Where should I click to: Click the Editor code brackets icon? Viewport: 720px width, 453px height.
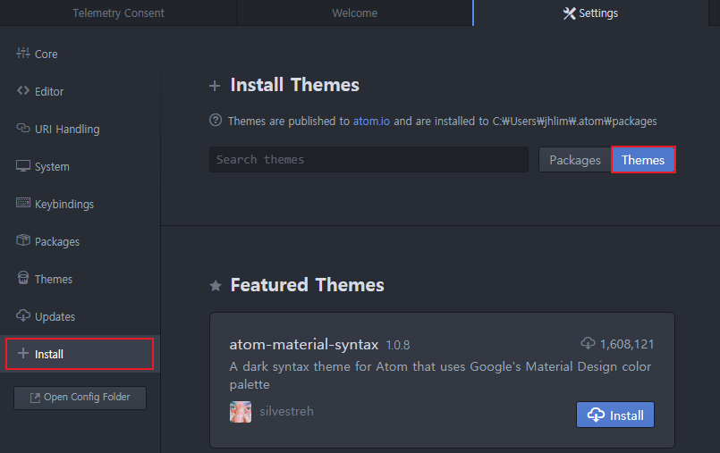(x=23, y=90)
